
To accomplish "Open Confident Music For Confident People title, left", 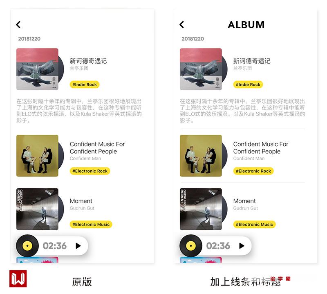I will [97, 148].
